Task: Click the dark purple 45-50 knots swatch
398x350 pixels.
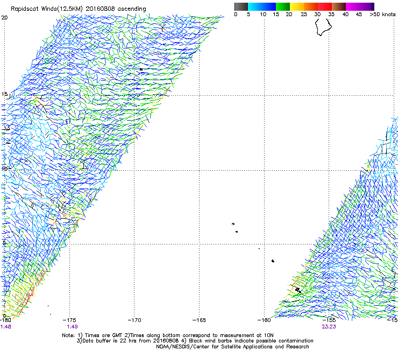Action: (x=367, y=6)
